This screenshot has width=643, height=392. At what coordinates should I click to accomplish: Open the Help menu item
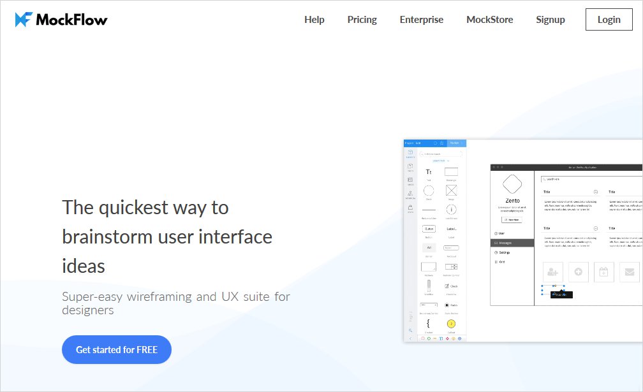click(x=314, y=20)
